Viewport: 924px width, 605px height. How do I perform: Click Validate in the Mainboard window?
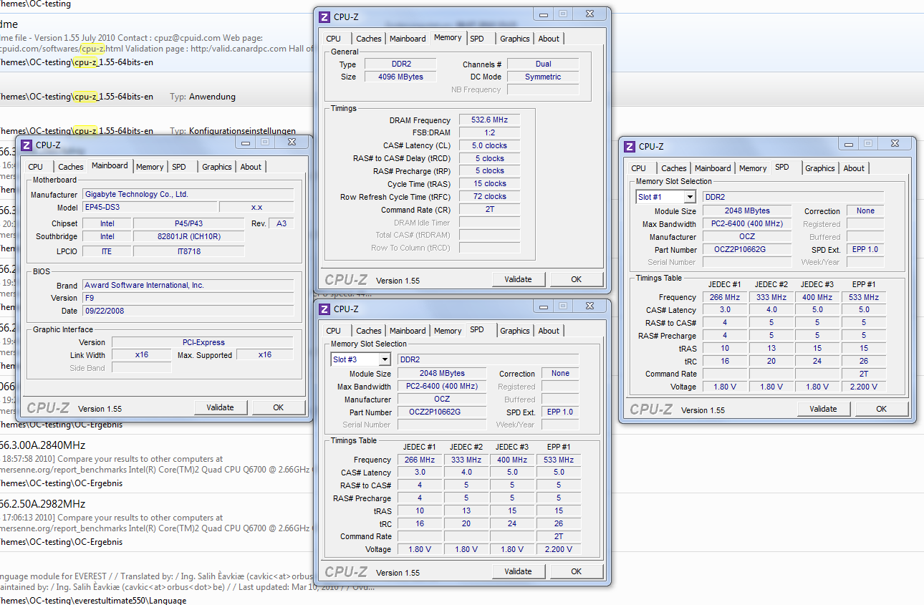[x=221, y=407]
